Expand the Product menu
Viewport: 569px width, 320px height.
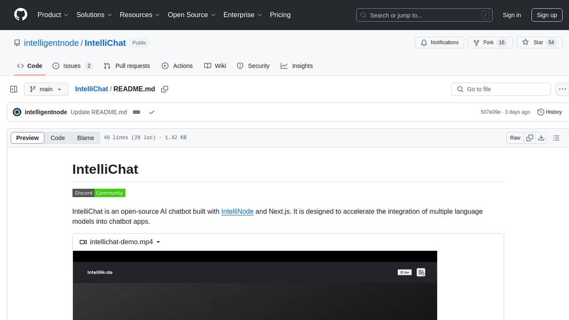(53, 15)
